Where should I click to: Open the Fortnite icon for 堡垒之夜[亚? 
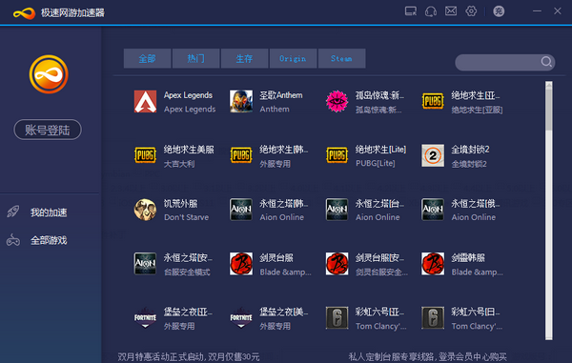tap(145, 318)
